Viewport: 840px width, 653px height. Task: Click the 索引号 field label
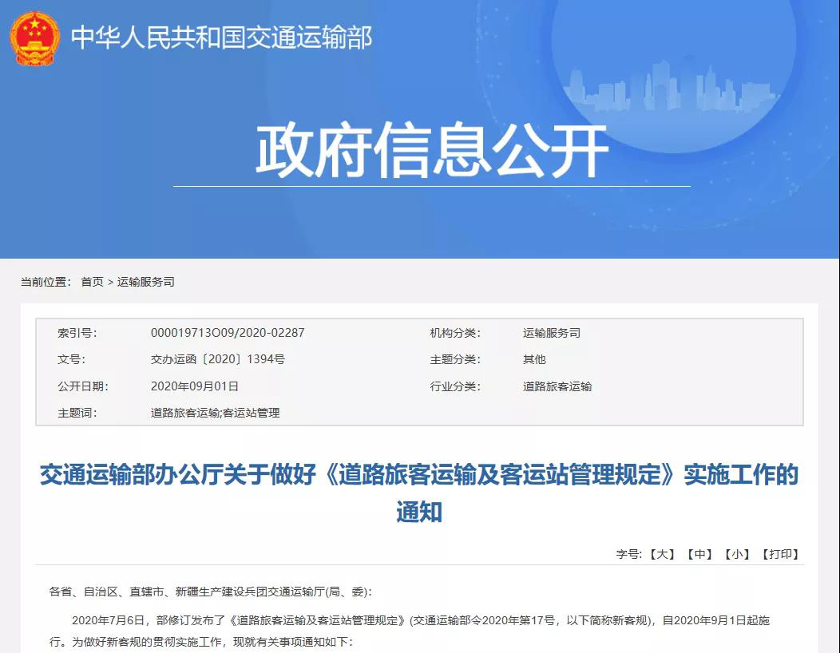(x=77, y=333)
